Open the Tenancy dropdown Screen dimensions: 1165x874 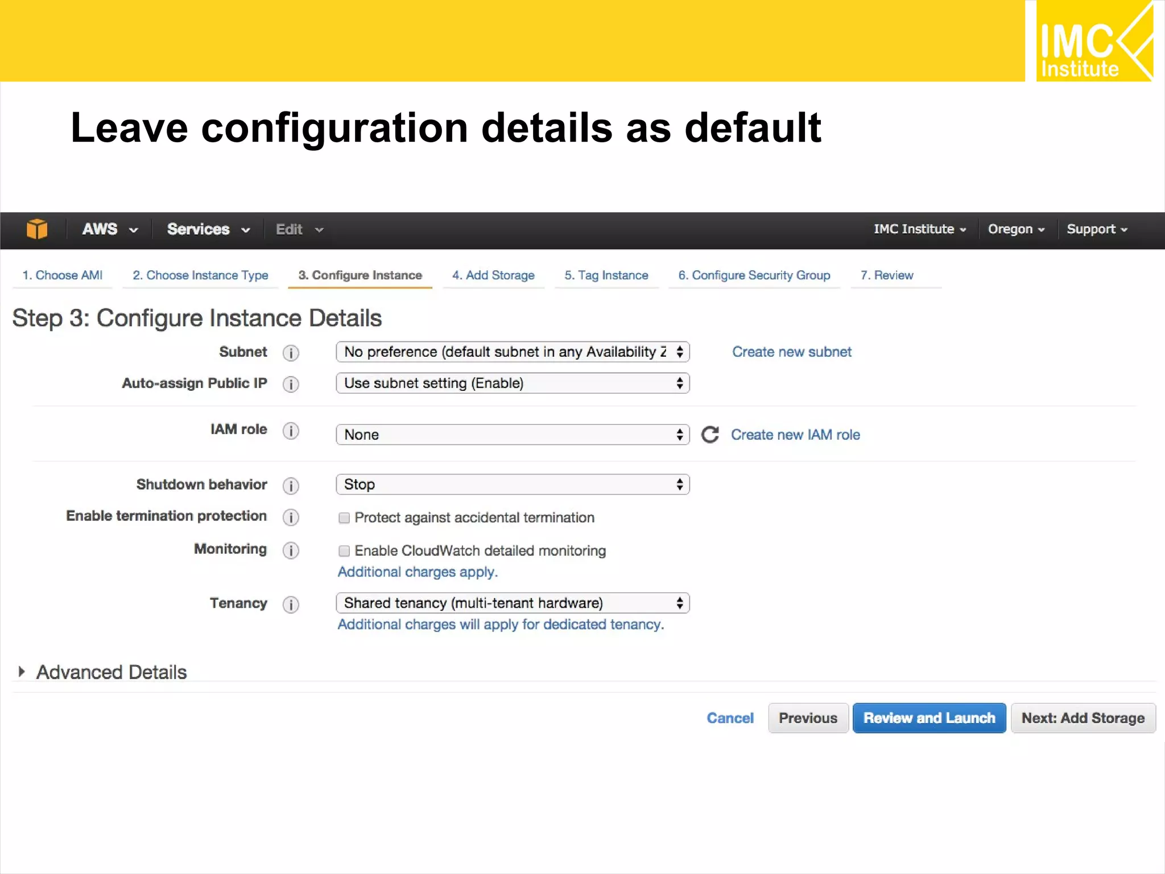(513, 603)
